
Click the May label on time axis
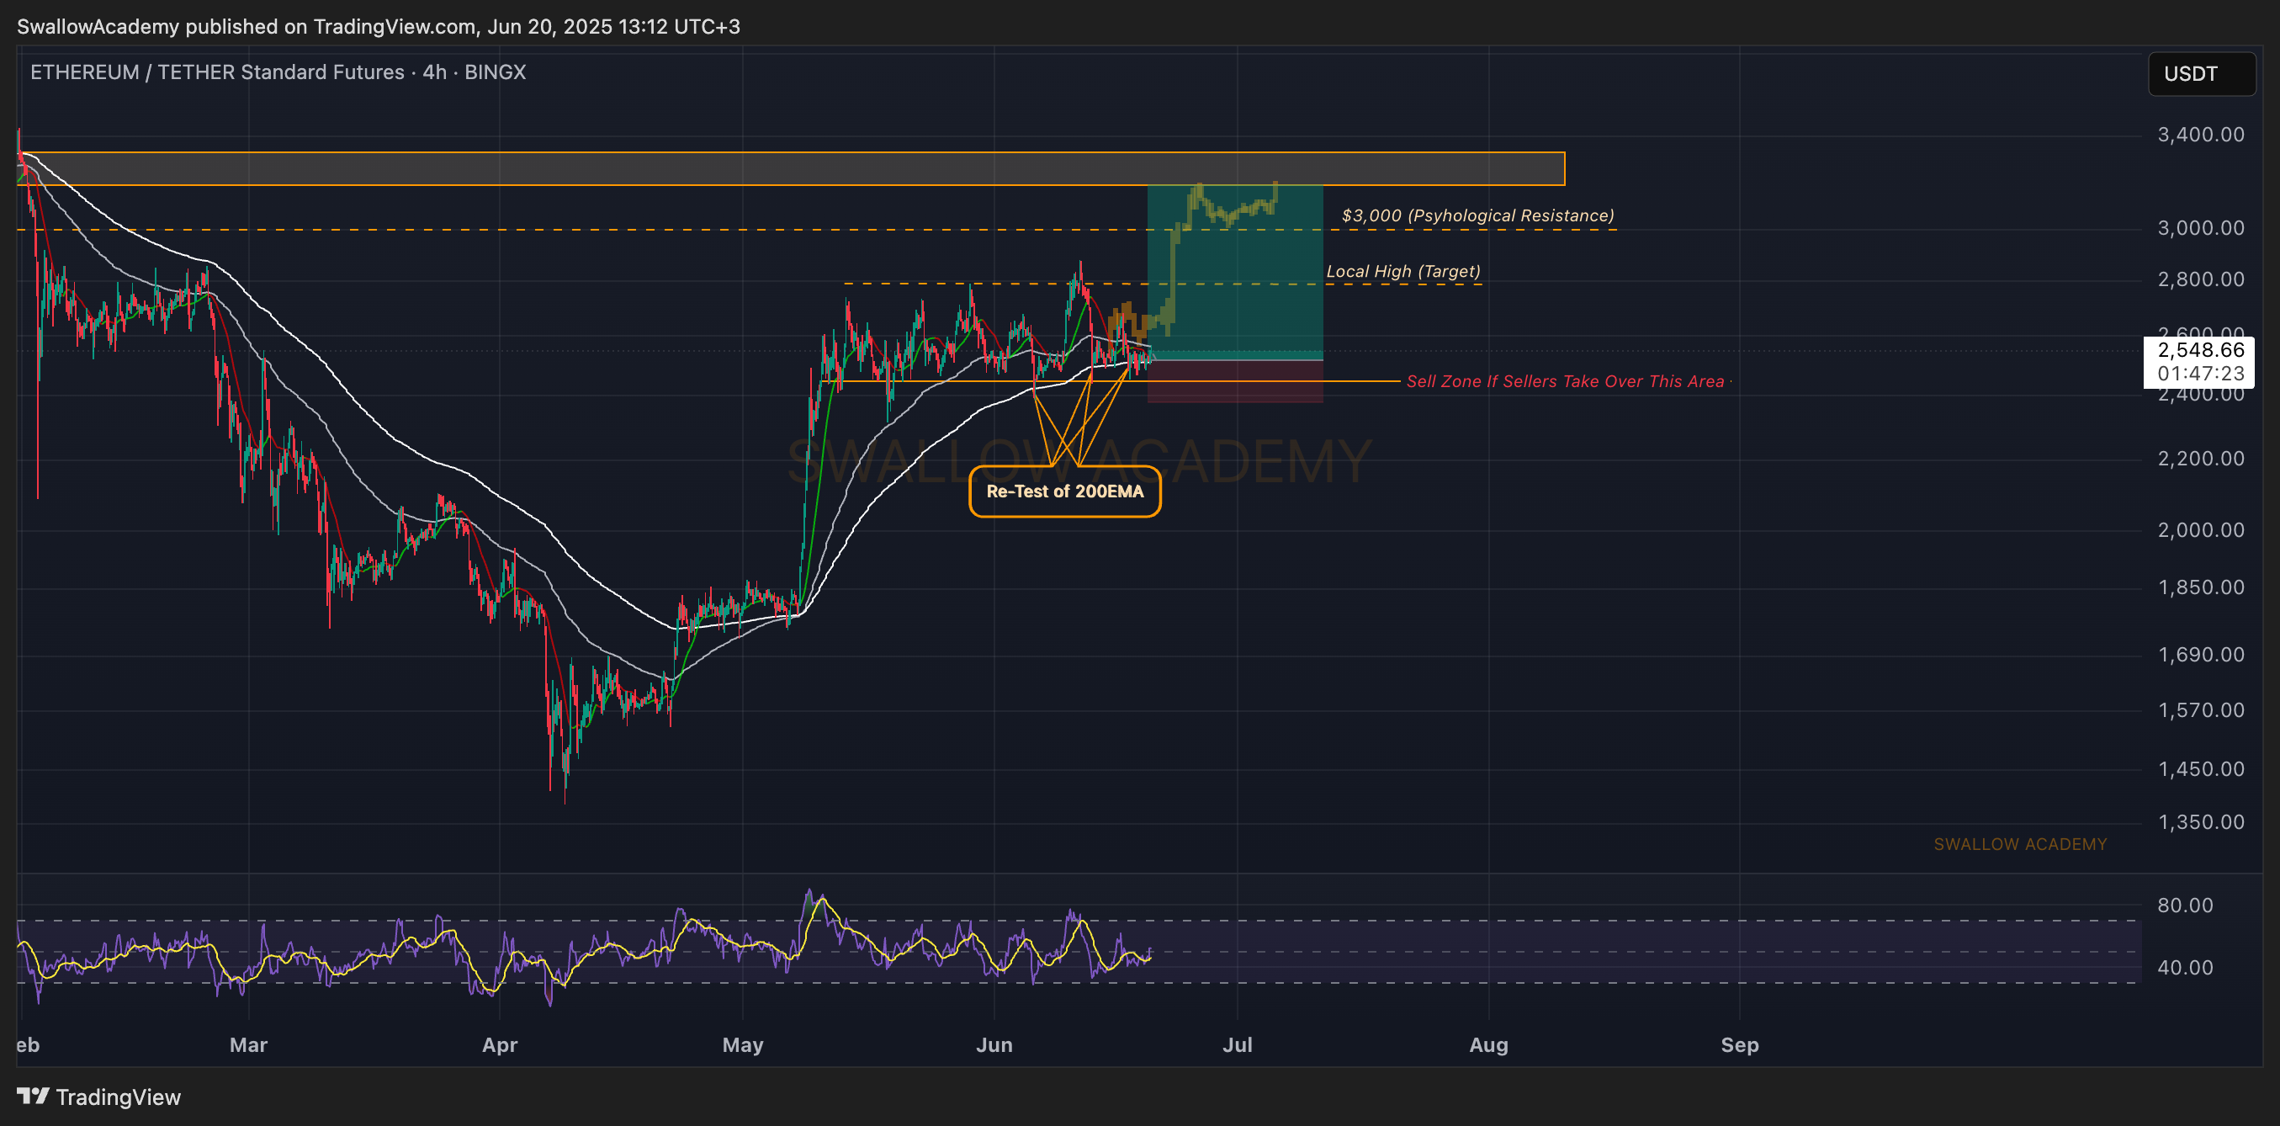click(743, 1044)
